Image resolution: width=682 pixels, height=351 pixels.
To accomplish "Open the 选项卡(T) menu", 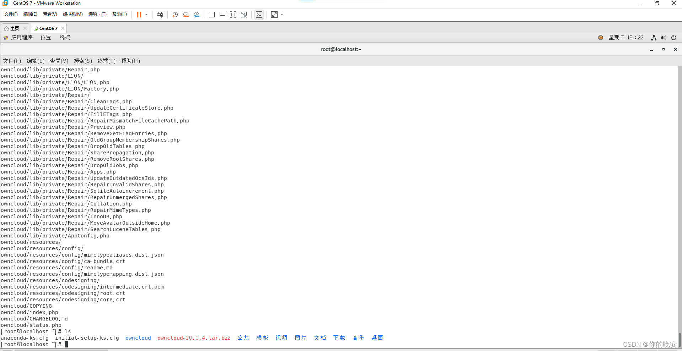I will point(97,14).
